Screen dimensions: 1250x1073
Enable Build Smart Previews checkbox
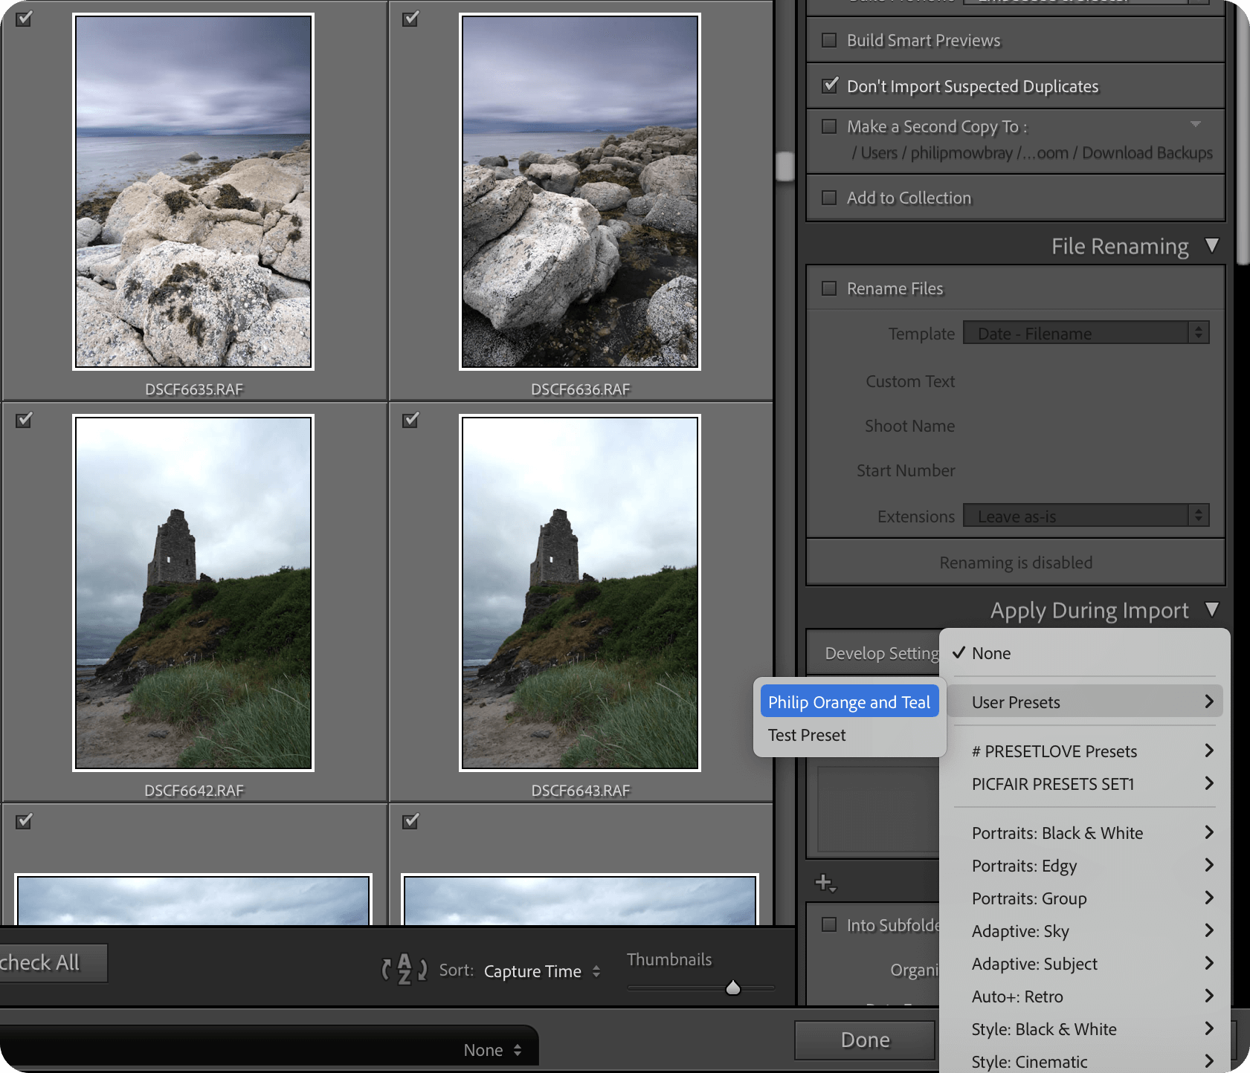pos(829,40)
